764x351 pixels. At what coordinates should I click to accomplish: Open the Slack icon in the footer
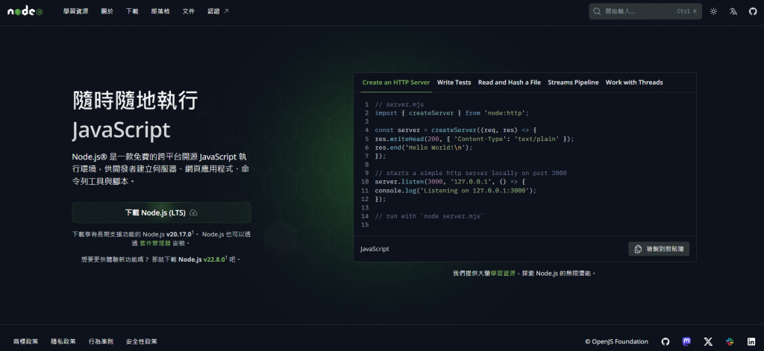pos(730,341)
